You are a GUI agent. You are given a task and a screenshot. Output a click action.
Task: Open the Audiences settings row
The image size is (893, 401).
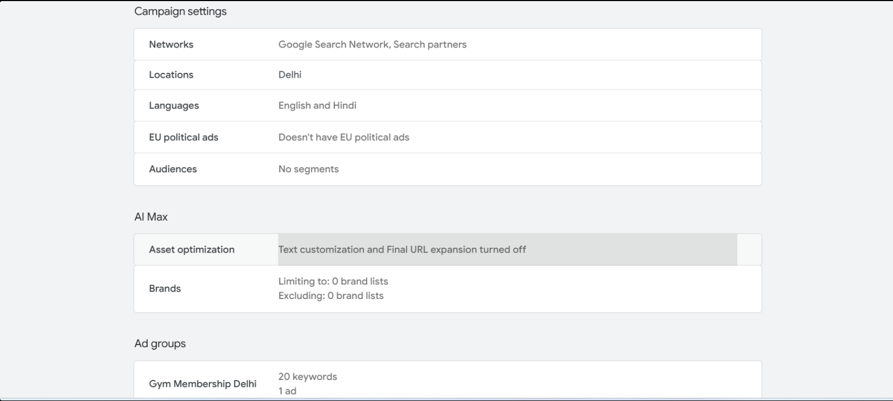click(448, 169)
